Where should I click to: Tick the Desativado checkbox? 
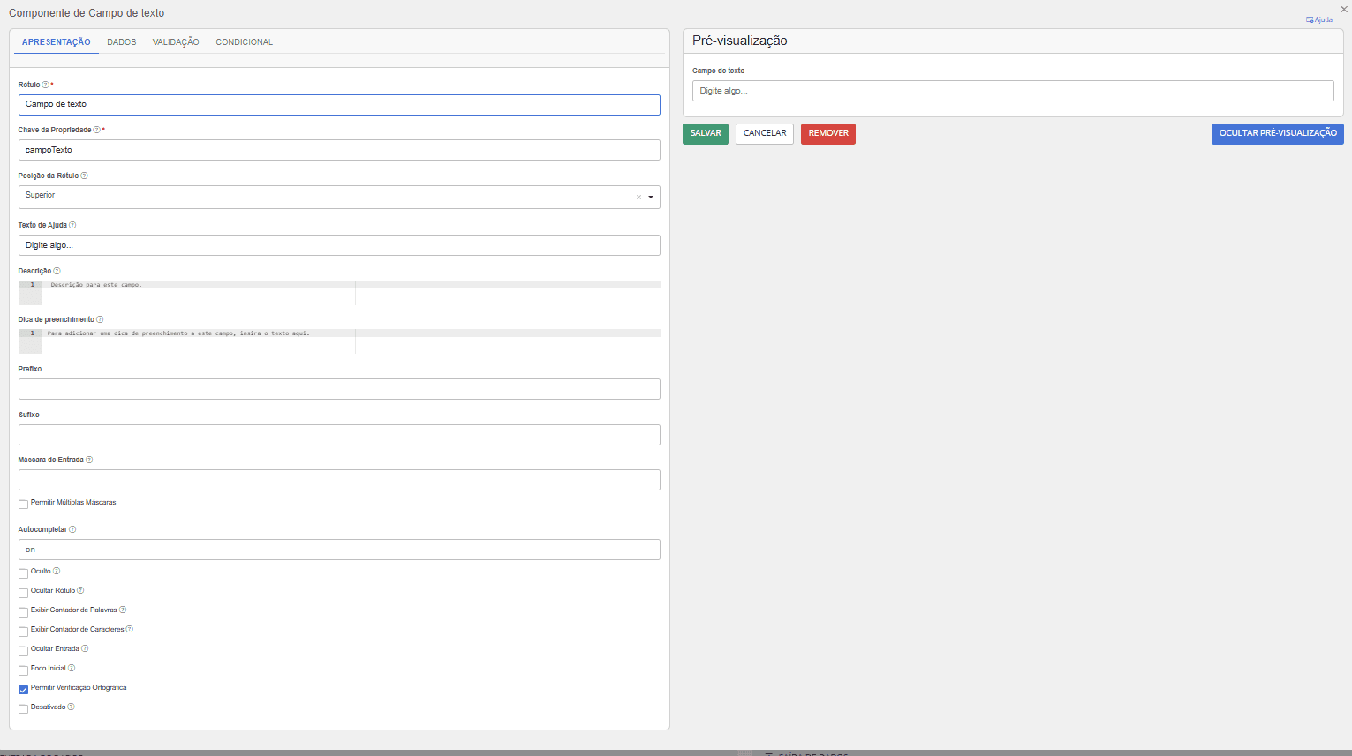[x=23, y=709]
